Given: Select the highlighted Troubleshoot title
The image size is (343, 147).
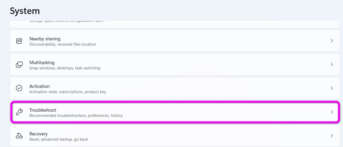Looking at the screenshot, I should coord(43,110).
